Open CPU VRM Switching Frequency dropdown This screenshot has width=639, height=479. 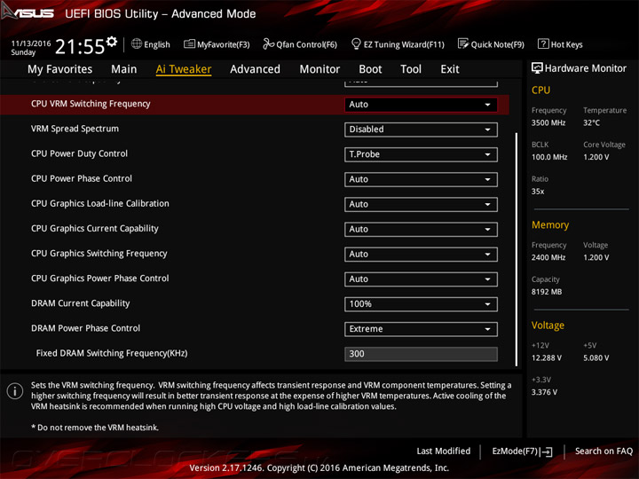(421, 105)
